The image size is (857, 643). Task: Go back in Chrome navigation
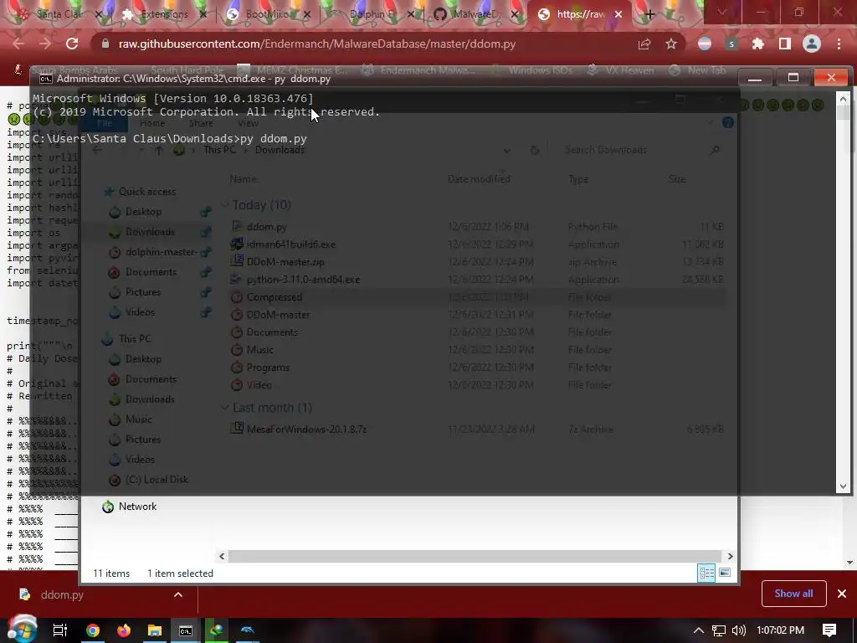pyautogui.click(x=18, y=44)
